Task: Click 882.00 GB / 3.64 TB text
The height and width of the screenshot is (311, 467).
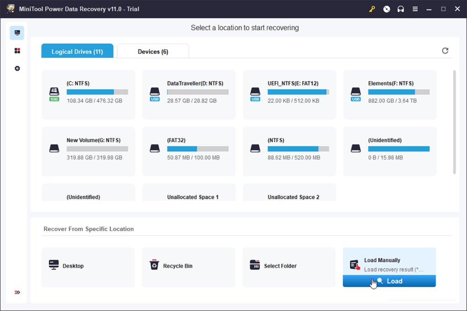Action: pyautogui.click(x=392, y=101)
